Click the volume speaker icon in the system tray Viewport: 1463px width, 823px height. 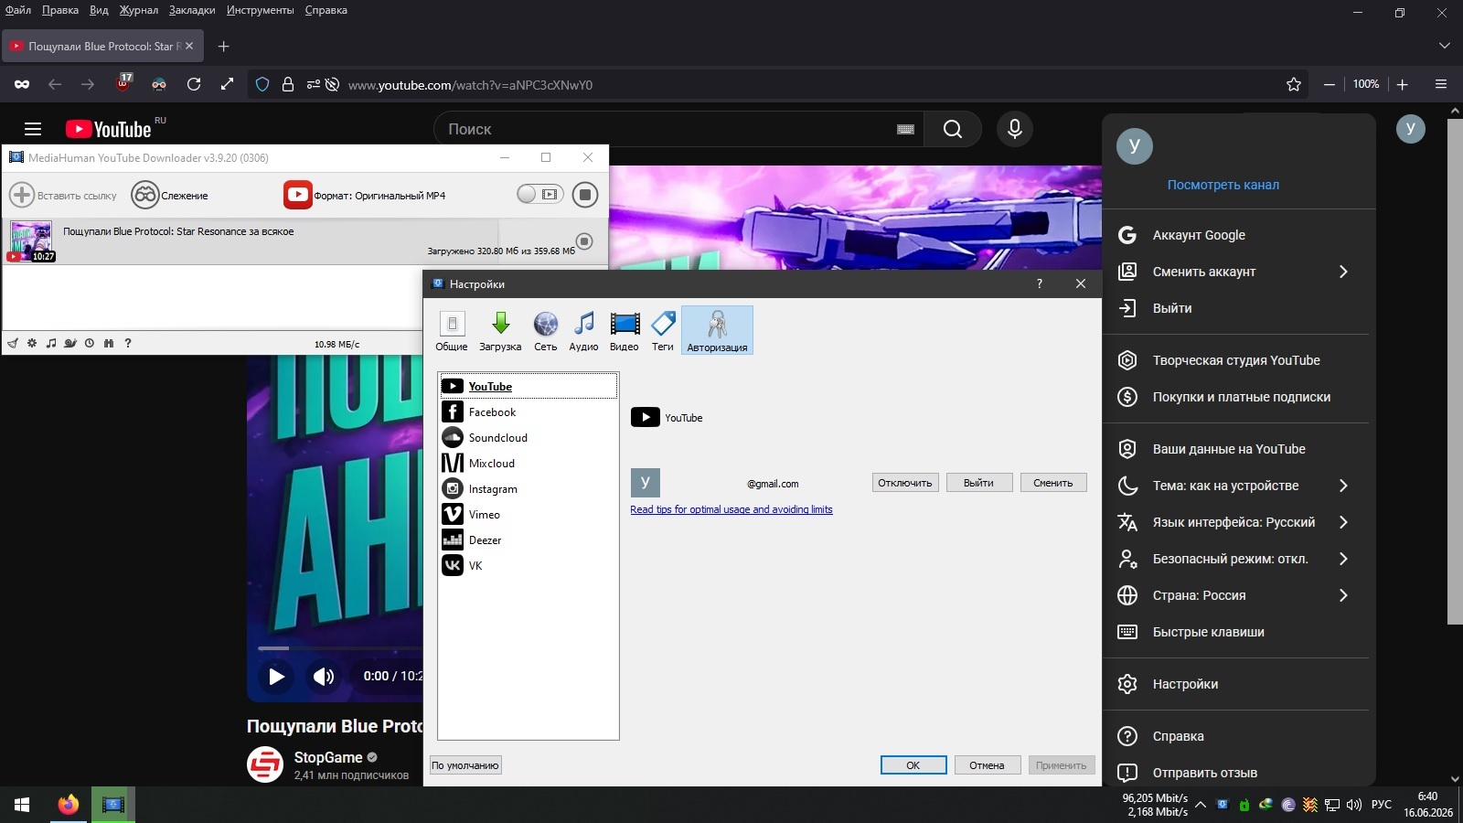(1354, 805)
